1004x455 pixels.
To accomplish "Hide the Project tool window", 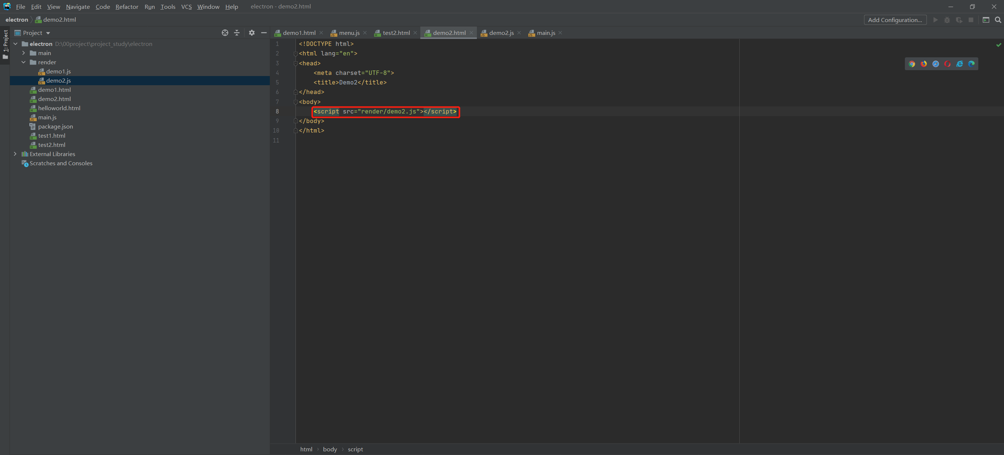I will [x=264, y=33].
